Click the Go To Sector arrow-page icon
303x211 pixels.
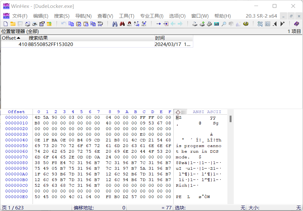click(x=166, y=24)
